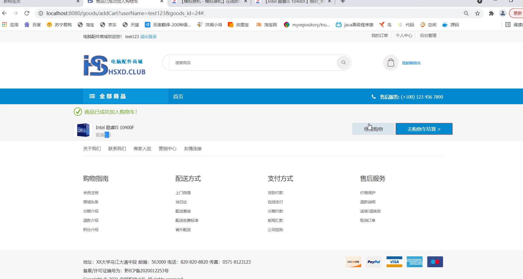
Task: Open the 关于我们 footer link
Action: 92,149
